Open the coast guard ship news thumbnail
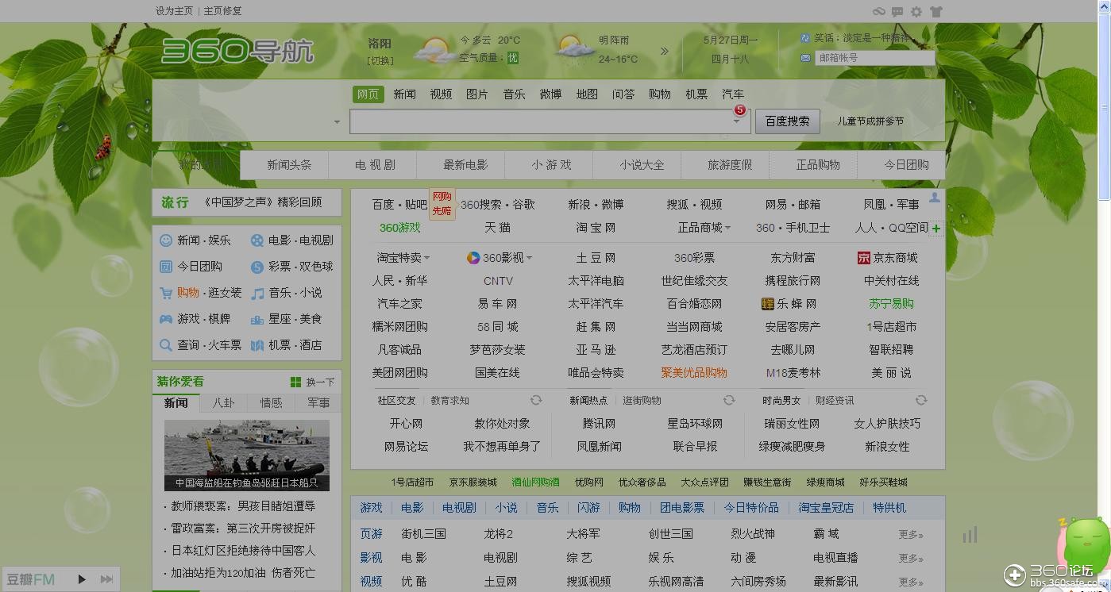This screenshot has width=1111, height=592. [247, 455]
